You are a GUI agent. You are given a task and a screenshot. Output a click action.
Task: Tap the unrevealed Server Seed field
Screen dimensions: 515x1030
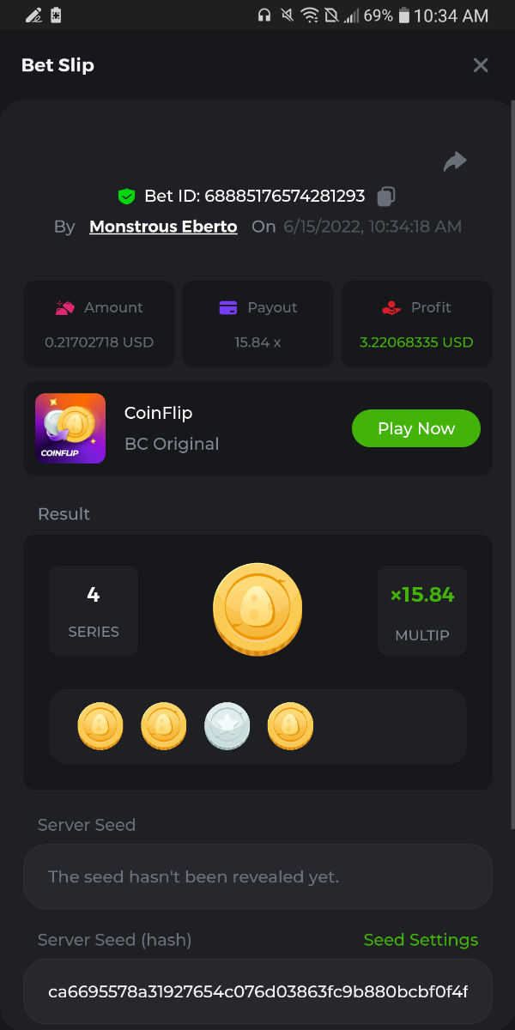point(257,876)
